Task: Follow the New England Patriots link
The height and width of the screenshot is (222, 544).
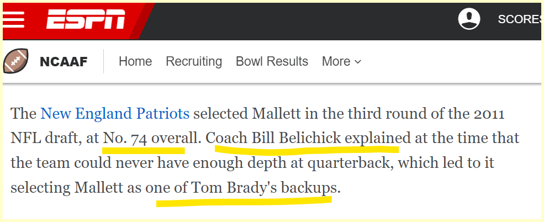Action: (x=115, y=114)
